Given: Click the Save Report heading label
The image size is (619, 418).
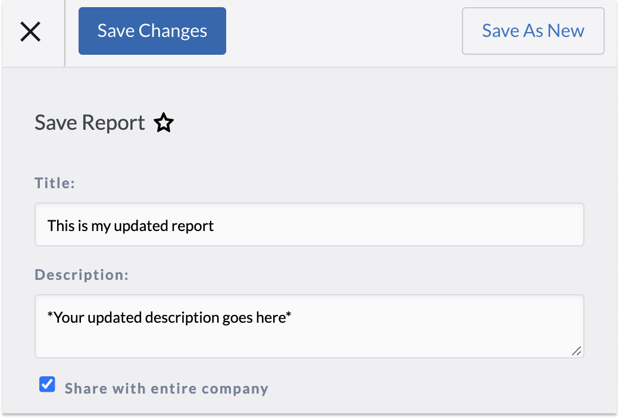Looking at the screenshot, I should coord(89,122).
